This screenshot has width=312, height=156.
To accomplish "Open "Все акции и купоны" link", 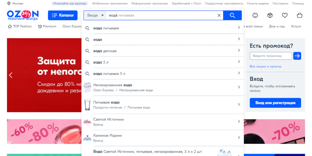I will pos(265,66).
